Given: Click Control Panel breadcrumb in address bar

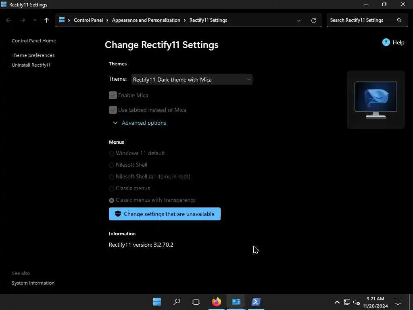Looking at the screenshot, I should click(88, 20).
